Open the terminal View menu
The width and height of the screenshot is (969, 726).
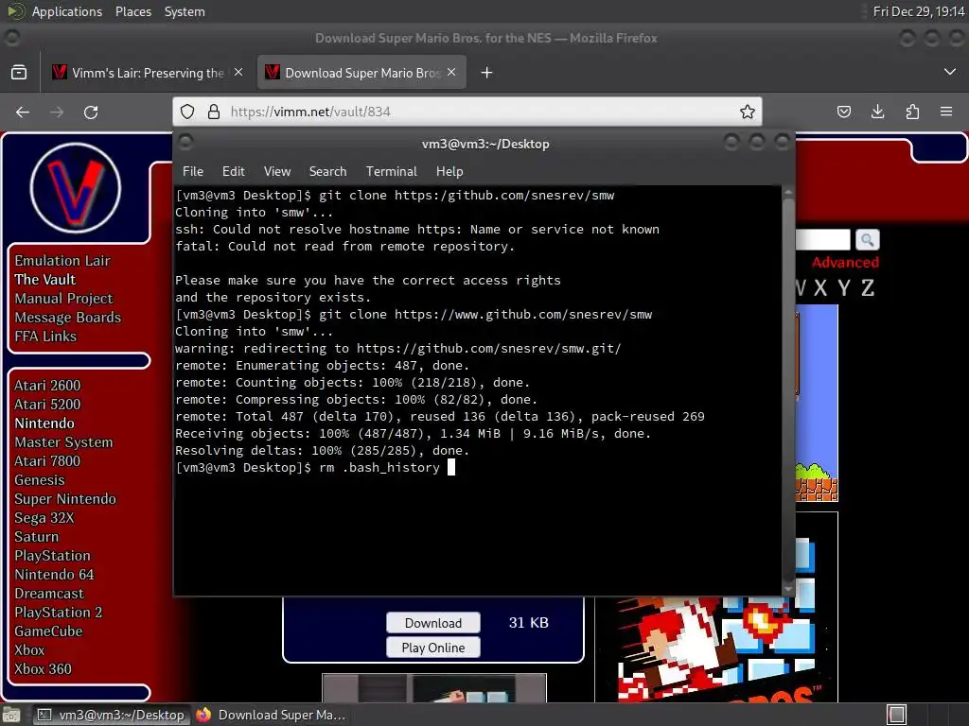click(277, 172)
